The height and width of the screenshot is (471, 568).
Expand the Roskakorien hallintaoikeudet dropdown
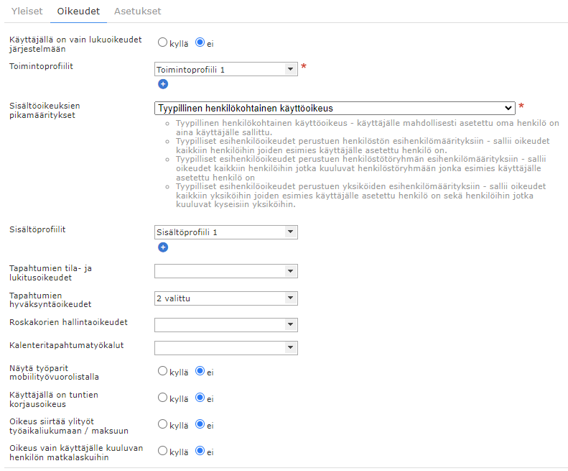click(x=225, y=325)
